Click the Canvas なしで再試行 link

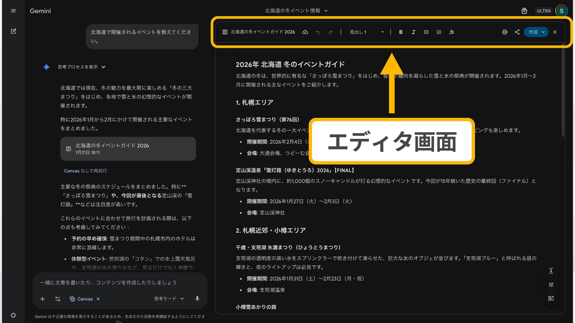(x=85, y=171)
